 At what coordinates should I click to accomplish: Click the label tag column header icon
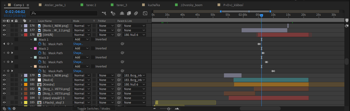click(x=25, y=21)
